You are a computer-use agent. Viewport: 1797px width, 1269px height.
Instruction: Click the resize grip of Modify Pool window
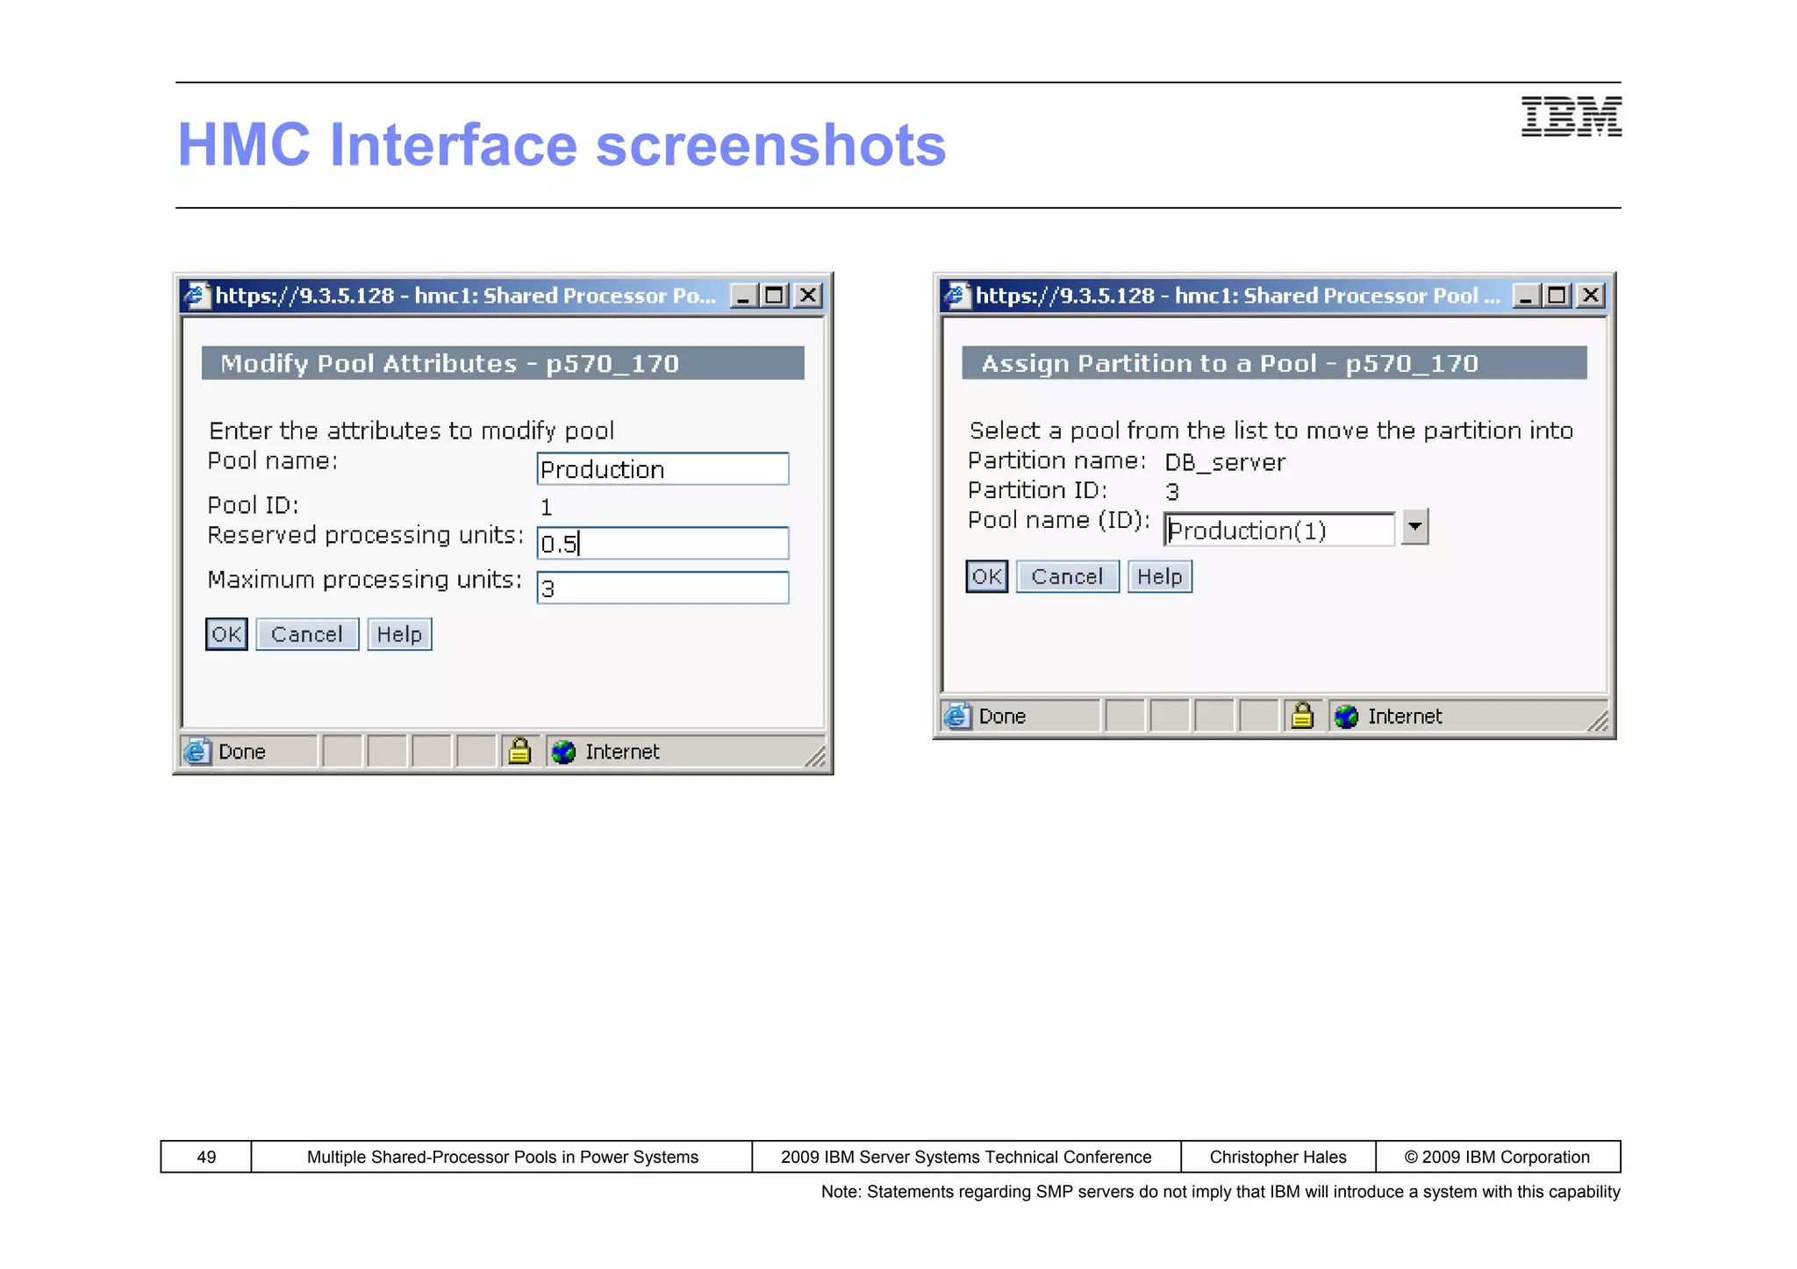pos(815,756)
